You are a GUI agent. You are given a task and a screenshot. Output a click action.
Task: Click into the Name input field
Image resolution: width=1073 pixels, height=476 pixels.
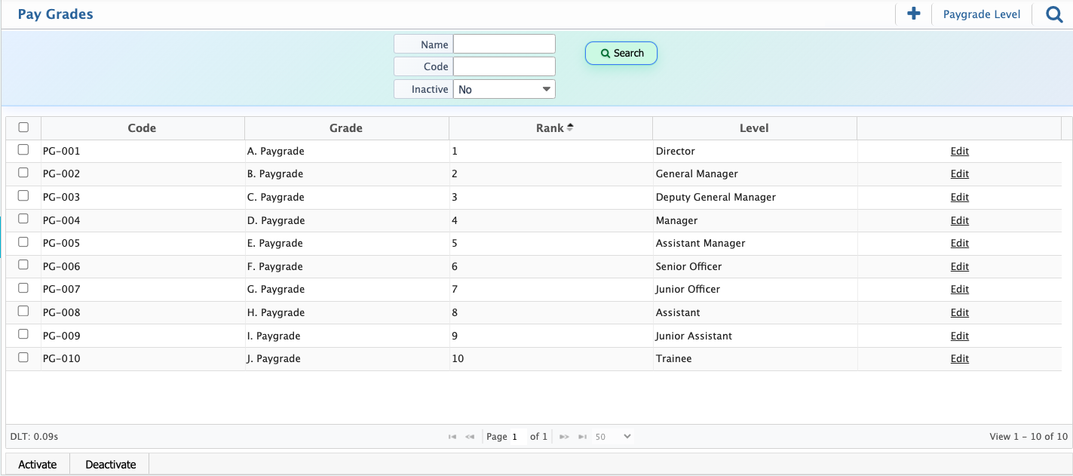pyautogui.click(x=504, y=44)
